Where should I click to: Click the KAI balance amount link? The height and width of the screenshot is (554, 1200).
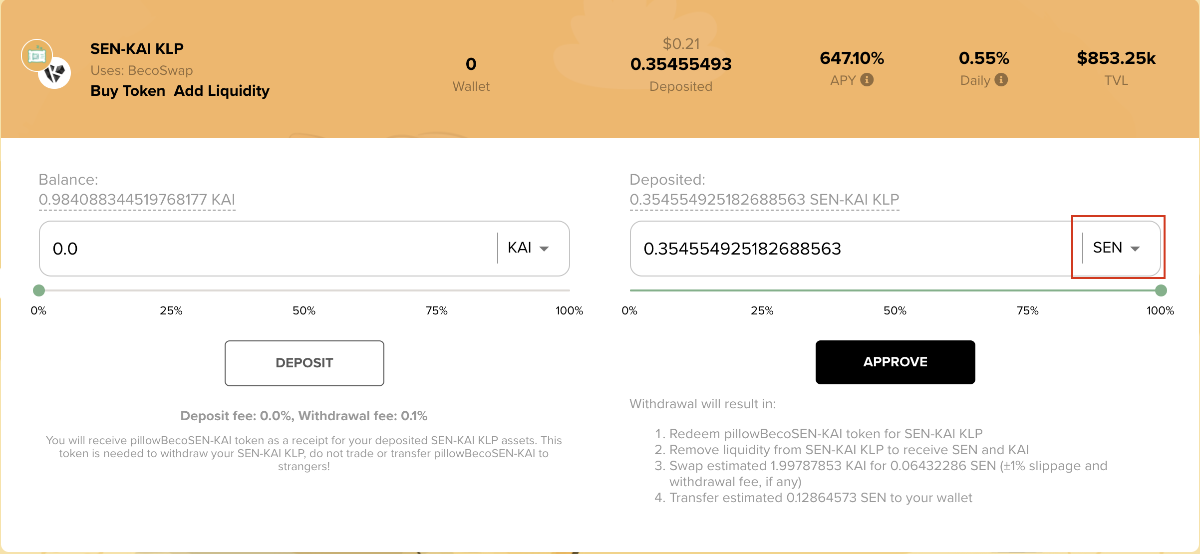[x=137, y=200]
